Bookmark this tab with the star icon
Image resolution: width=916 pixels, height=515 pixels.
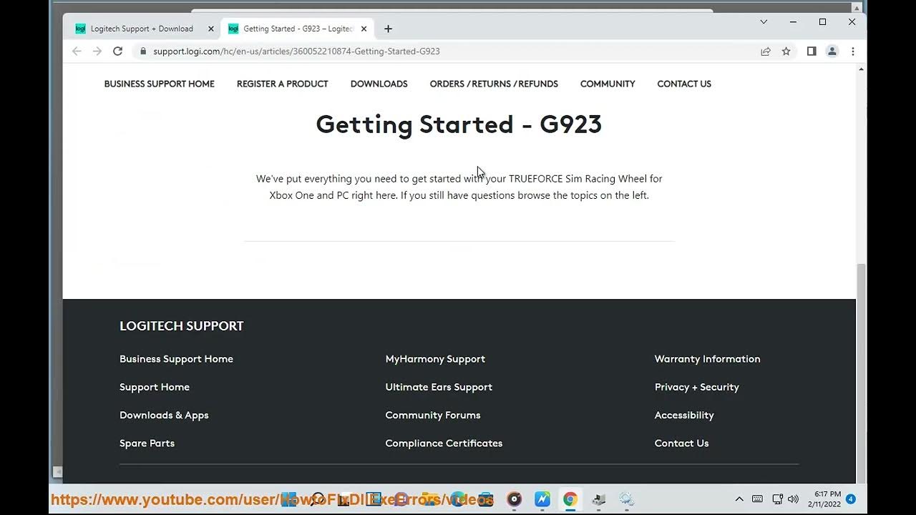point(786,51)
